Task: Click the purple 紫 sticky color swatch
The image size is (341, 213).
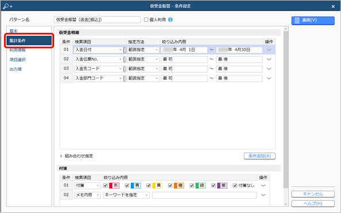Action: point(222,185)
